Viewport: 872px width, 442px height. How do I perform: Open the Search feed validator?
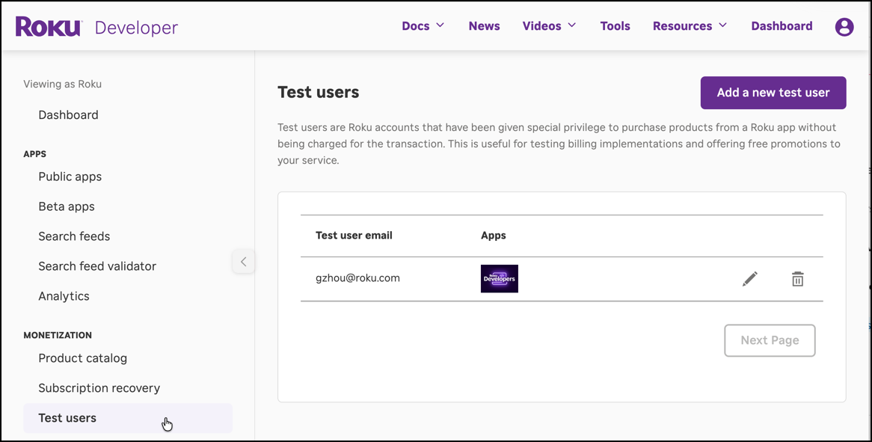(x=97, y=266)
